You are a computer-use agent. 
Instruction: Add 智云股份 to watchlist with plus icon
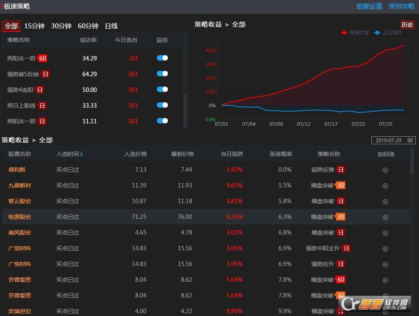click(x=385, y=202)
